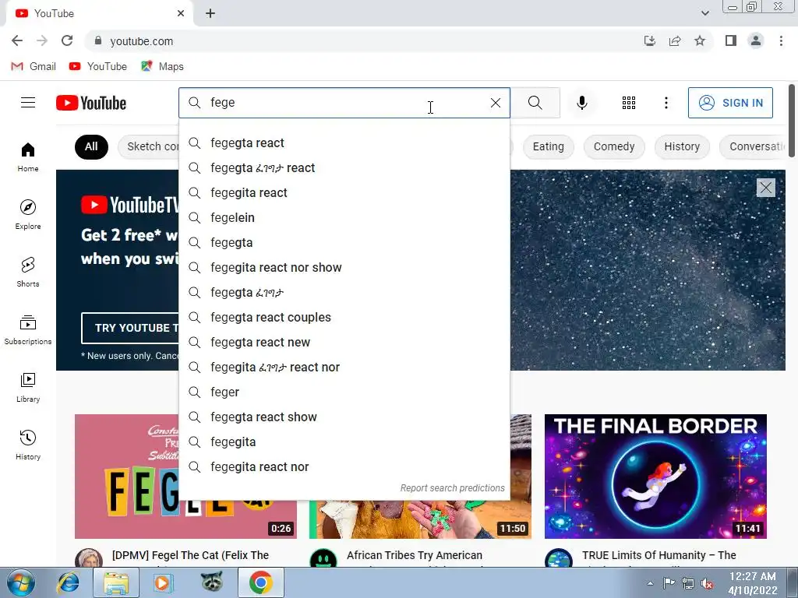Close the YouTube TV ad banner
This screenshot has width=798, height=598.
tap(765, 188)
